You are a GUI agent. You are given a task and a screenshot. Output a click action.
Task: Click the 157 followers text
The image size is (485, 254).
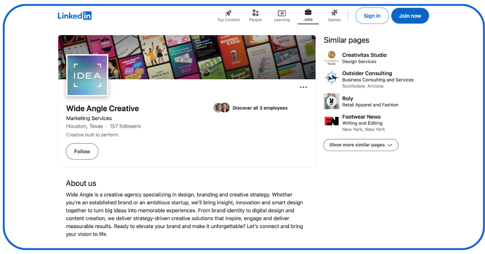click(x=125, y=126)
